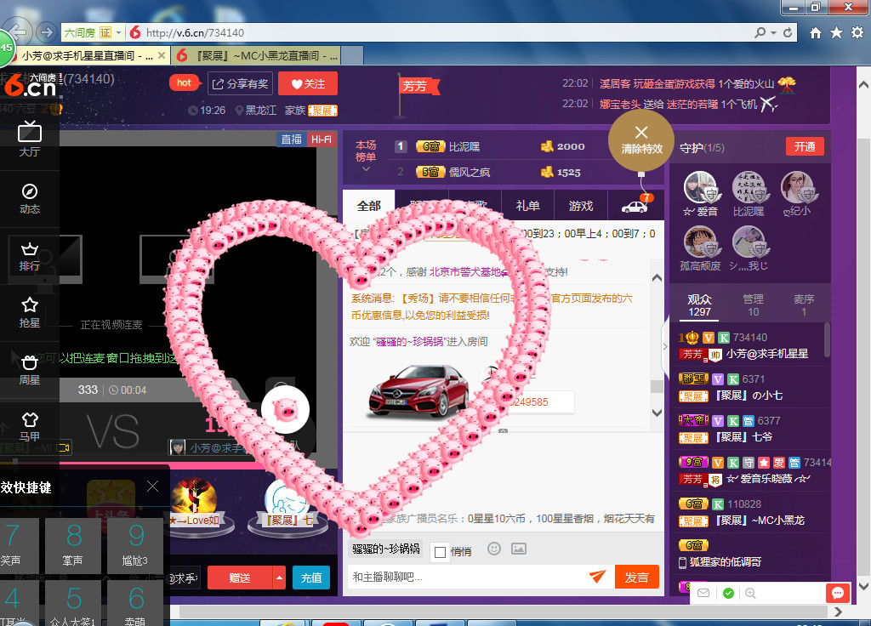The height and width of the screenshot is (626, 871).
Task: Click the red Mercedes car gift image
Action: coord(418,391)
